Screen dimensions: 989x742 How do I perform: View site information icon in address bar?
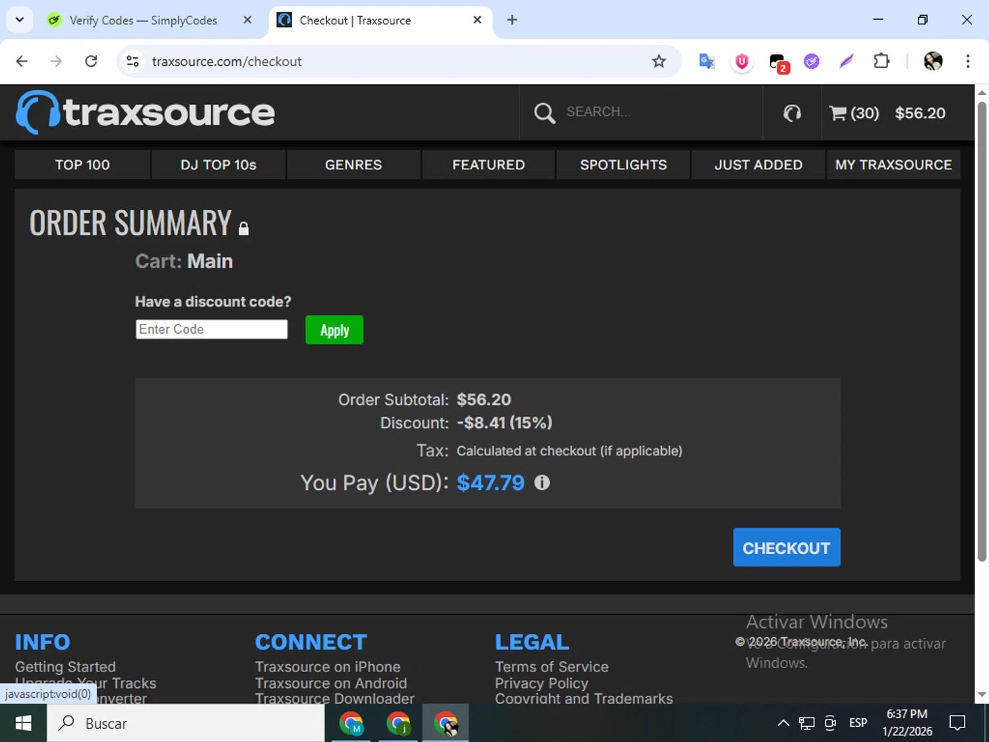[133, 61]
